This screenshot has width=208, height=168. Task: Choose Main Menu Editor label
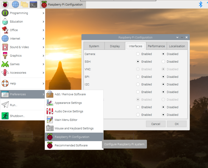pyautogui.click(x=66, y=120)
